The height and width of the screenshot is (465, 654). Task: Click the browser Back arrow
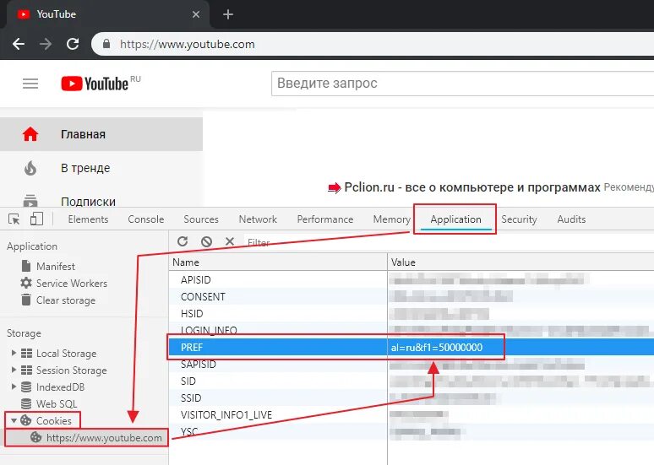(x=19, y=44)
